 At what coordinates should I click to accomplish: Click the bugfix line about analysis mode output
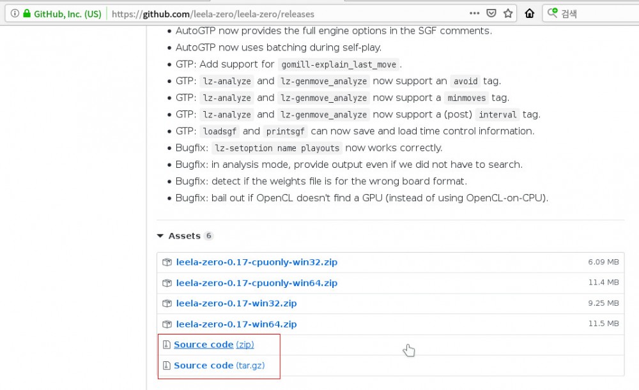tap(349, 165)
